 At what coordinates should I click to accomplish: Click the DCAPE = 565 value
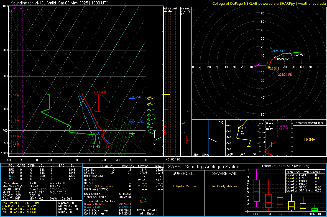[x=11, y=195]
